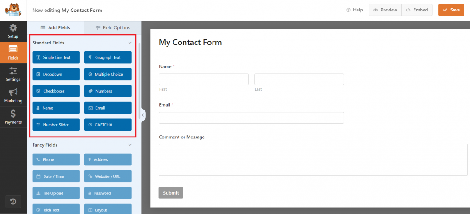Open the Setup gear panel

point(13,31)
